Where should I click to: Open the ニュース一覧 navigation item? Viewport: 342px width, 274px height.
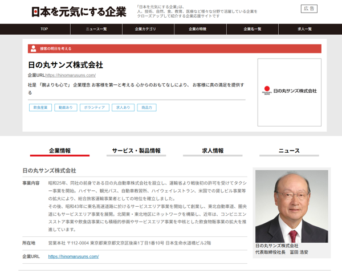96,29
